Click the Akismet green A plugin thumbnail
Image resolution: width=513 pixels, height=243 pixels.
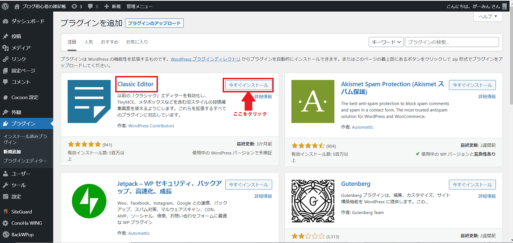click(x=313, y=101)
